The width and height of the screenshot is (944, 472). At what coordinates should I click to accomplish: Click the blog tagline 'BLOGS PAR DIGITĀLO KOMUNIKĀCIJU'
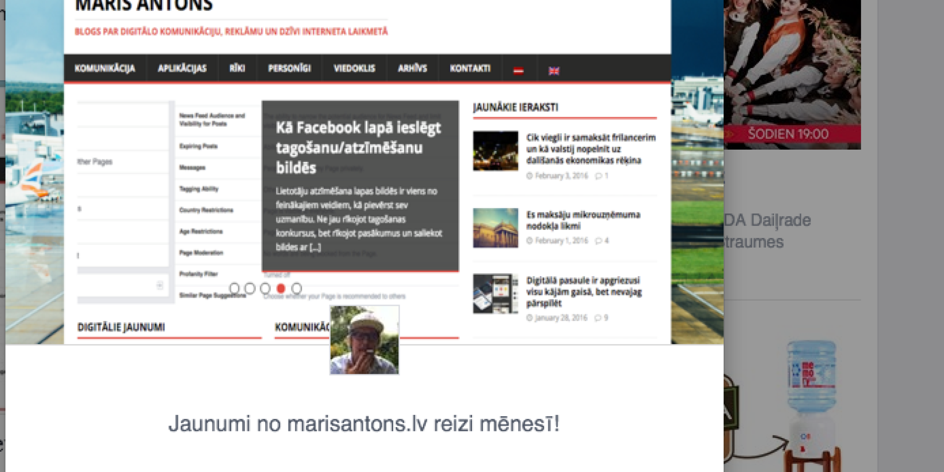tap(231, 32)
